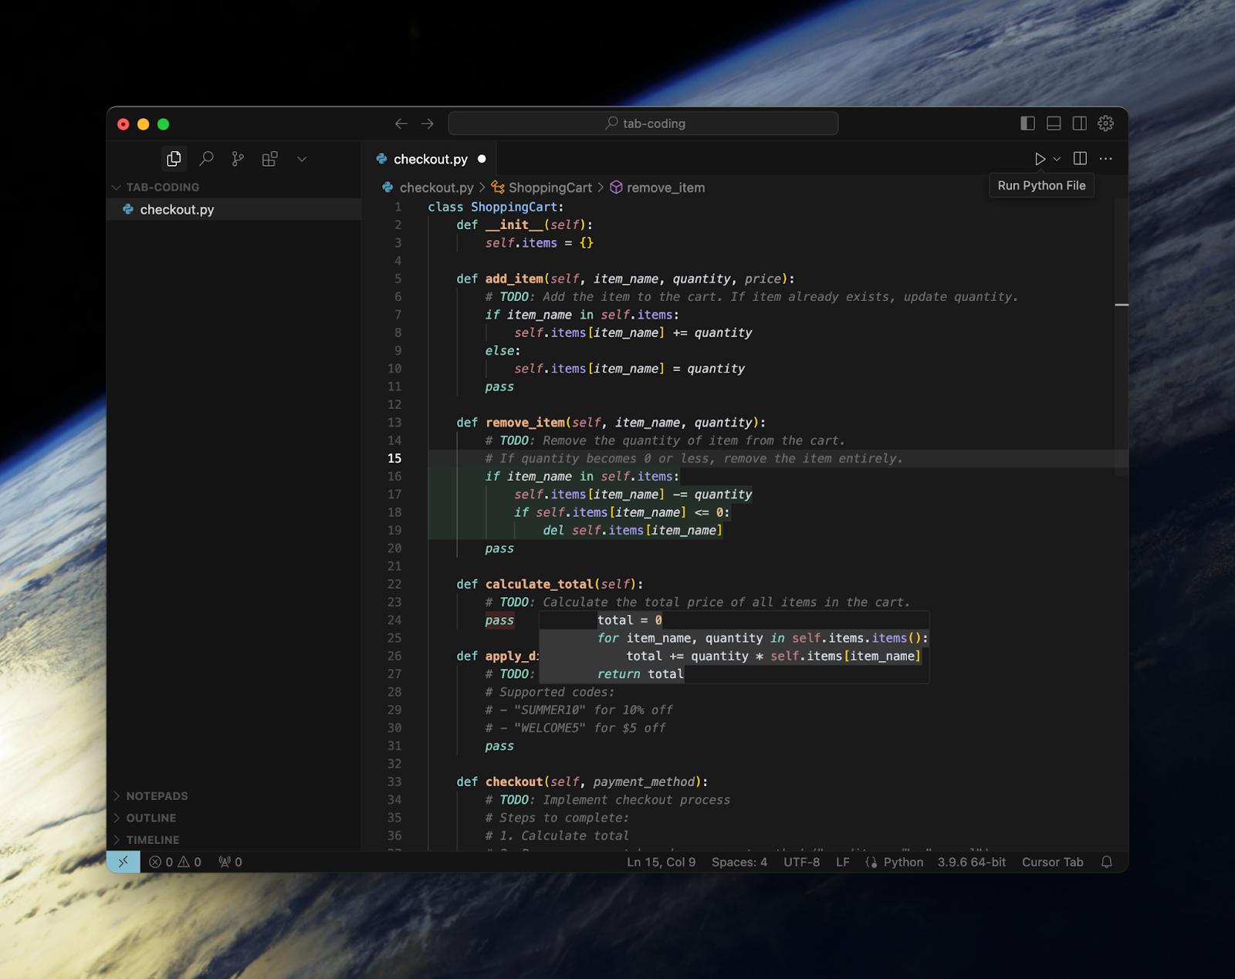This screenshot has width=1235, height=979.
Task: Open the Source Control view icon
Action: 238,159
